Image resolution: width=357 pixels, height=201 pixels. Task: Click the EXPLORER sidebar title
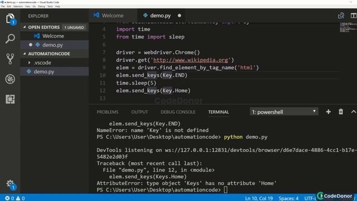[x=38, y=16]
